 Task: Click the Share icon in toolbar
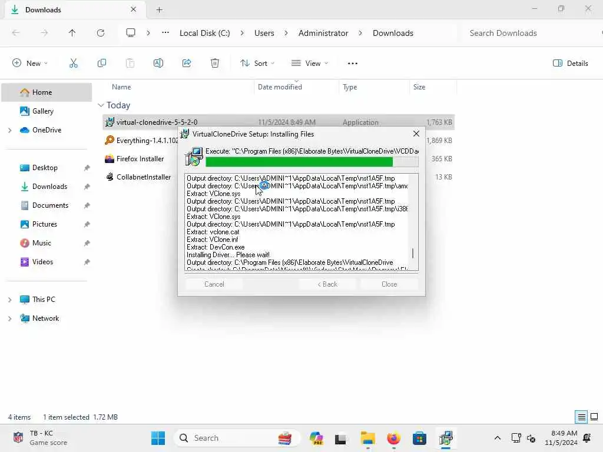pos(187,63)
